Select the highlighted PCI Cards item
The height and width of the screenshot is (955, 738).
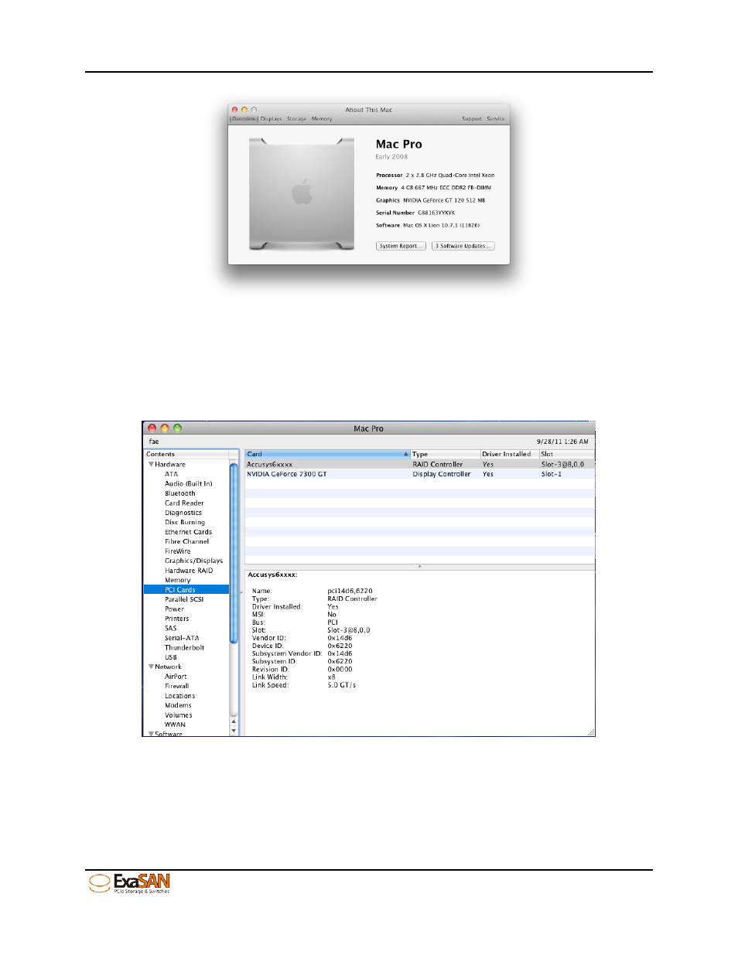(186, 590)
